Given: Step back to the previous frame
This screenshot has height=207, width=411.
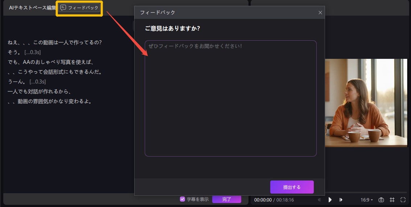Looking at the screenshot, I should point(319,200).
